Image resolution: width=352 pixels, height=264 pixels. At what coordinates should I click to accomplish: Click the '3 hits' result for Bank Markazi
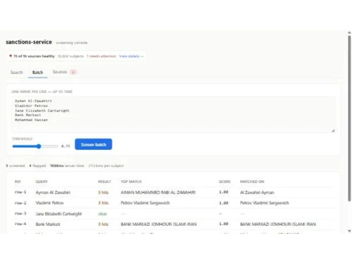103,224
